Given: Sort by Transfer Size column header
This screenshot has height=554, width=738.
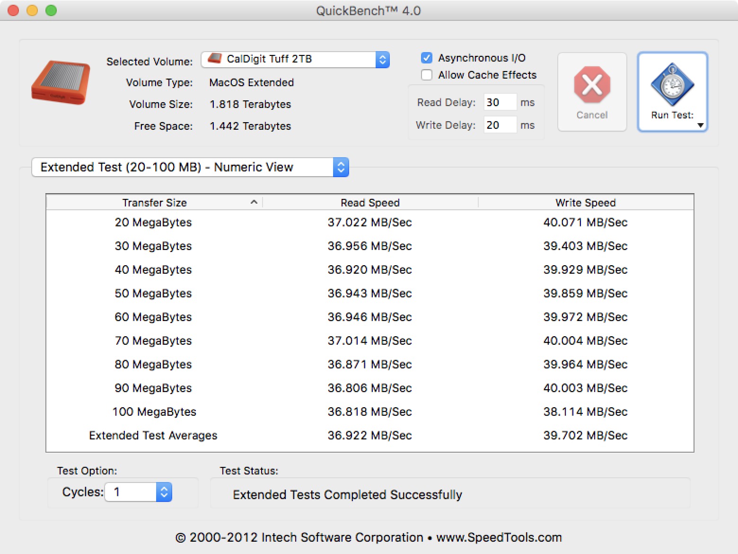Looking at the screenshot, I should [154, 203].
